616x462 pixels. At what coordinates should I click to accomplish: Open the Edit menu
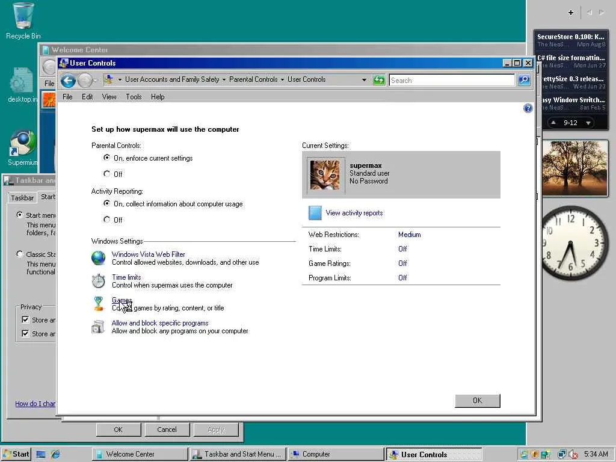[87, 97]
